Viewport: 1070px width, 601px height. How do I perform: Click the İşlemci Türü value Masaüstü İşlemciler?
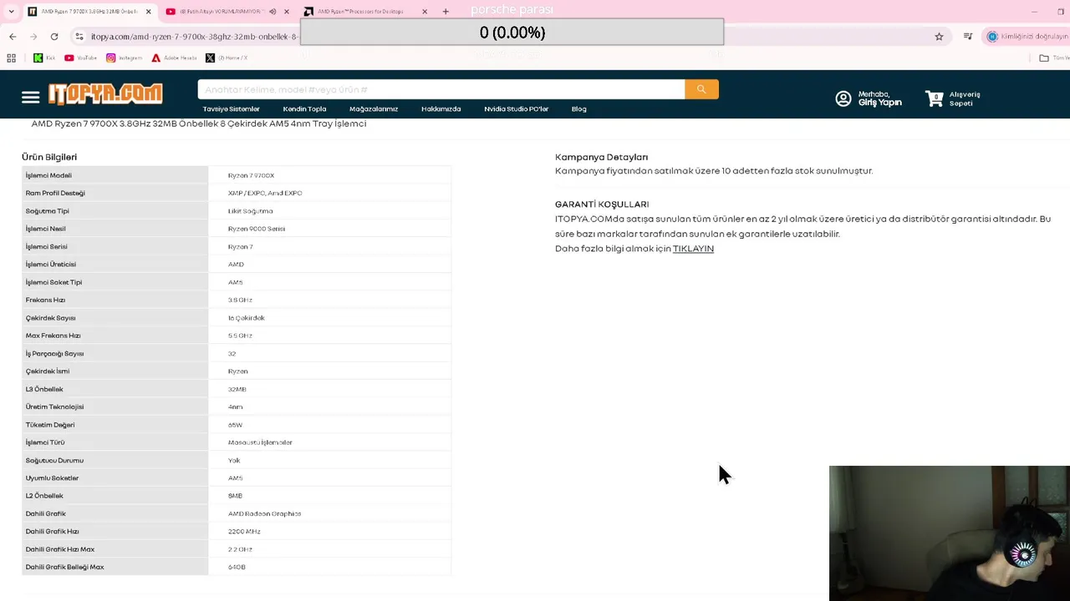click(260, 442)
